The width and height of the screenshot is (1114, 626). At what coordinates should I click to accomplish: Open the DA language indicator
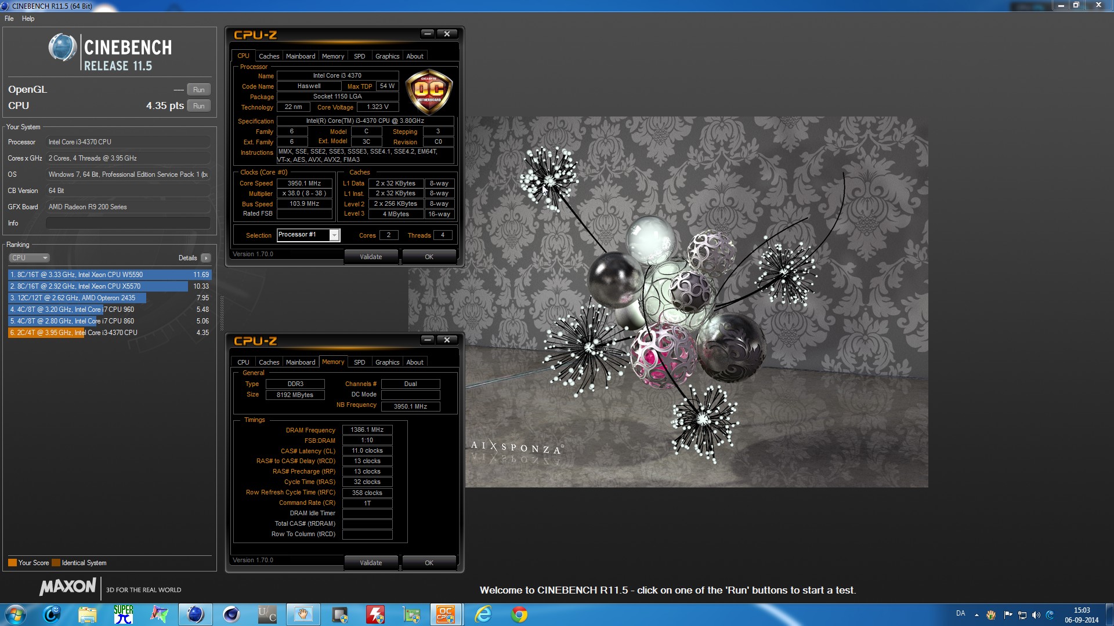click(961, 613)
